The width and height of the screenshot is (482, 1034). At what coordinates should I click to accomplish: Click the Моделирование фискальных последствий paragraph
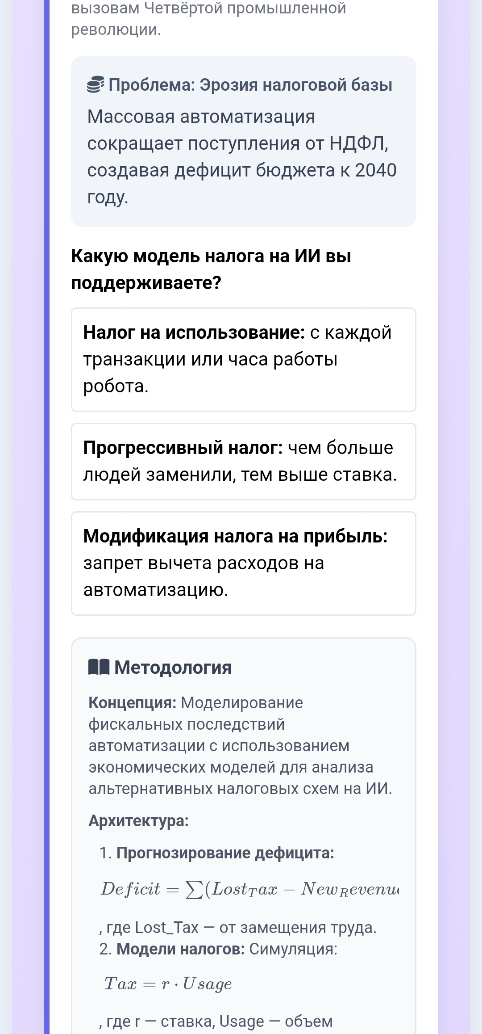pos(240,746)
